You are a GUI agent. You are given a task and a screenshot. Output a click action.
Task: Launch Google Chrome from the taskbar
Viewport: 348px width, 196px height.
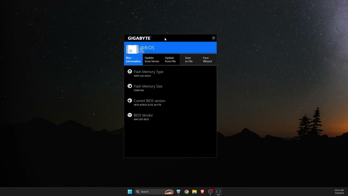click(x=186, y=192)
